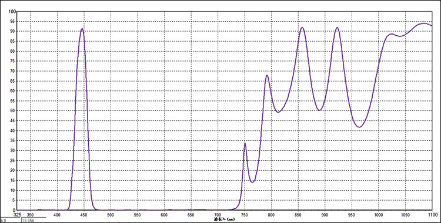
Task: Click the 600 x-axis tick label
Action: pos(164,215)
